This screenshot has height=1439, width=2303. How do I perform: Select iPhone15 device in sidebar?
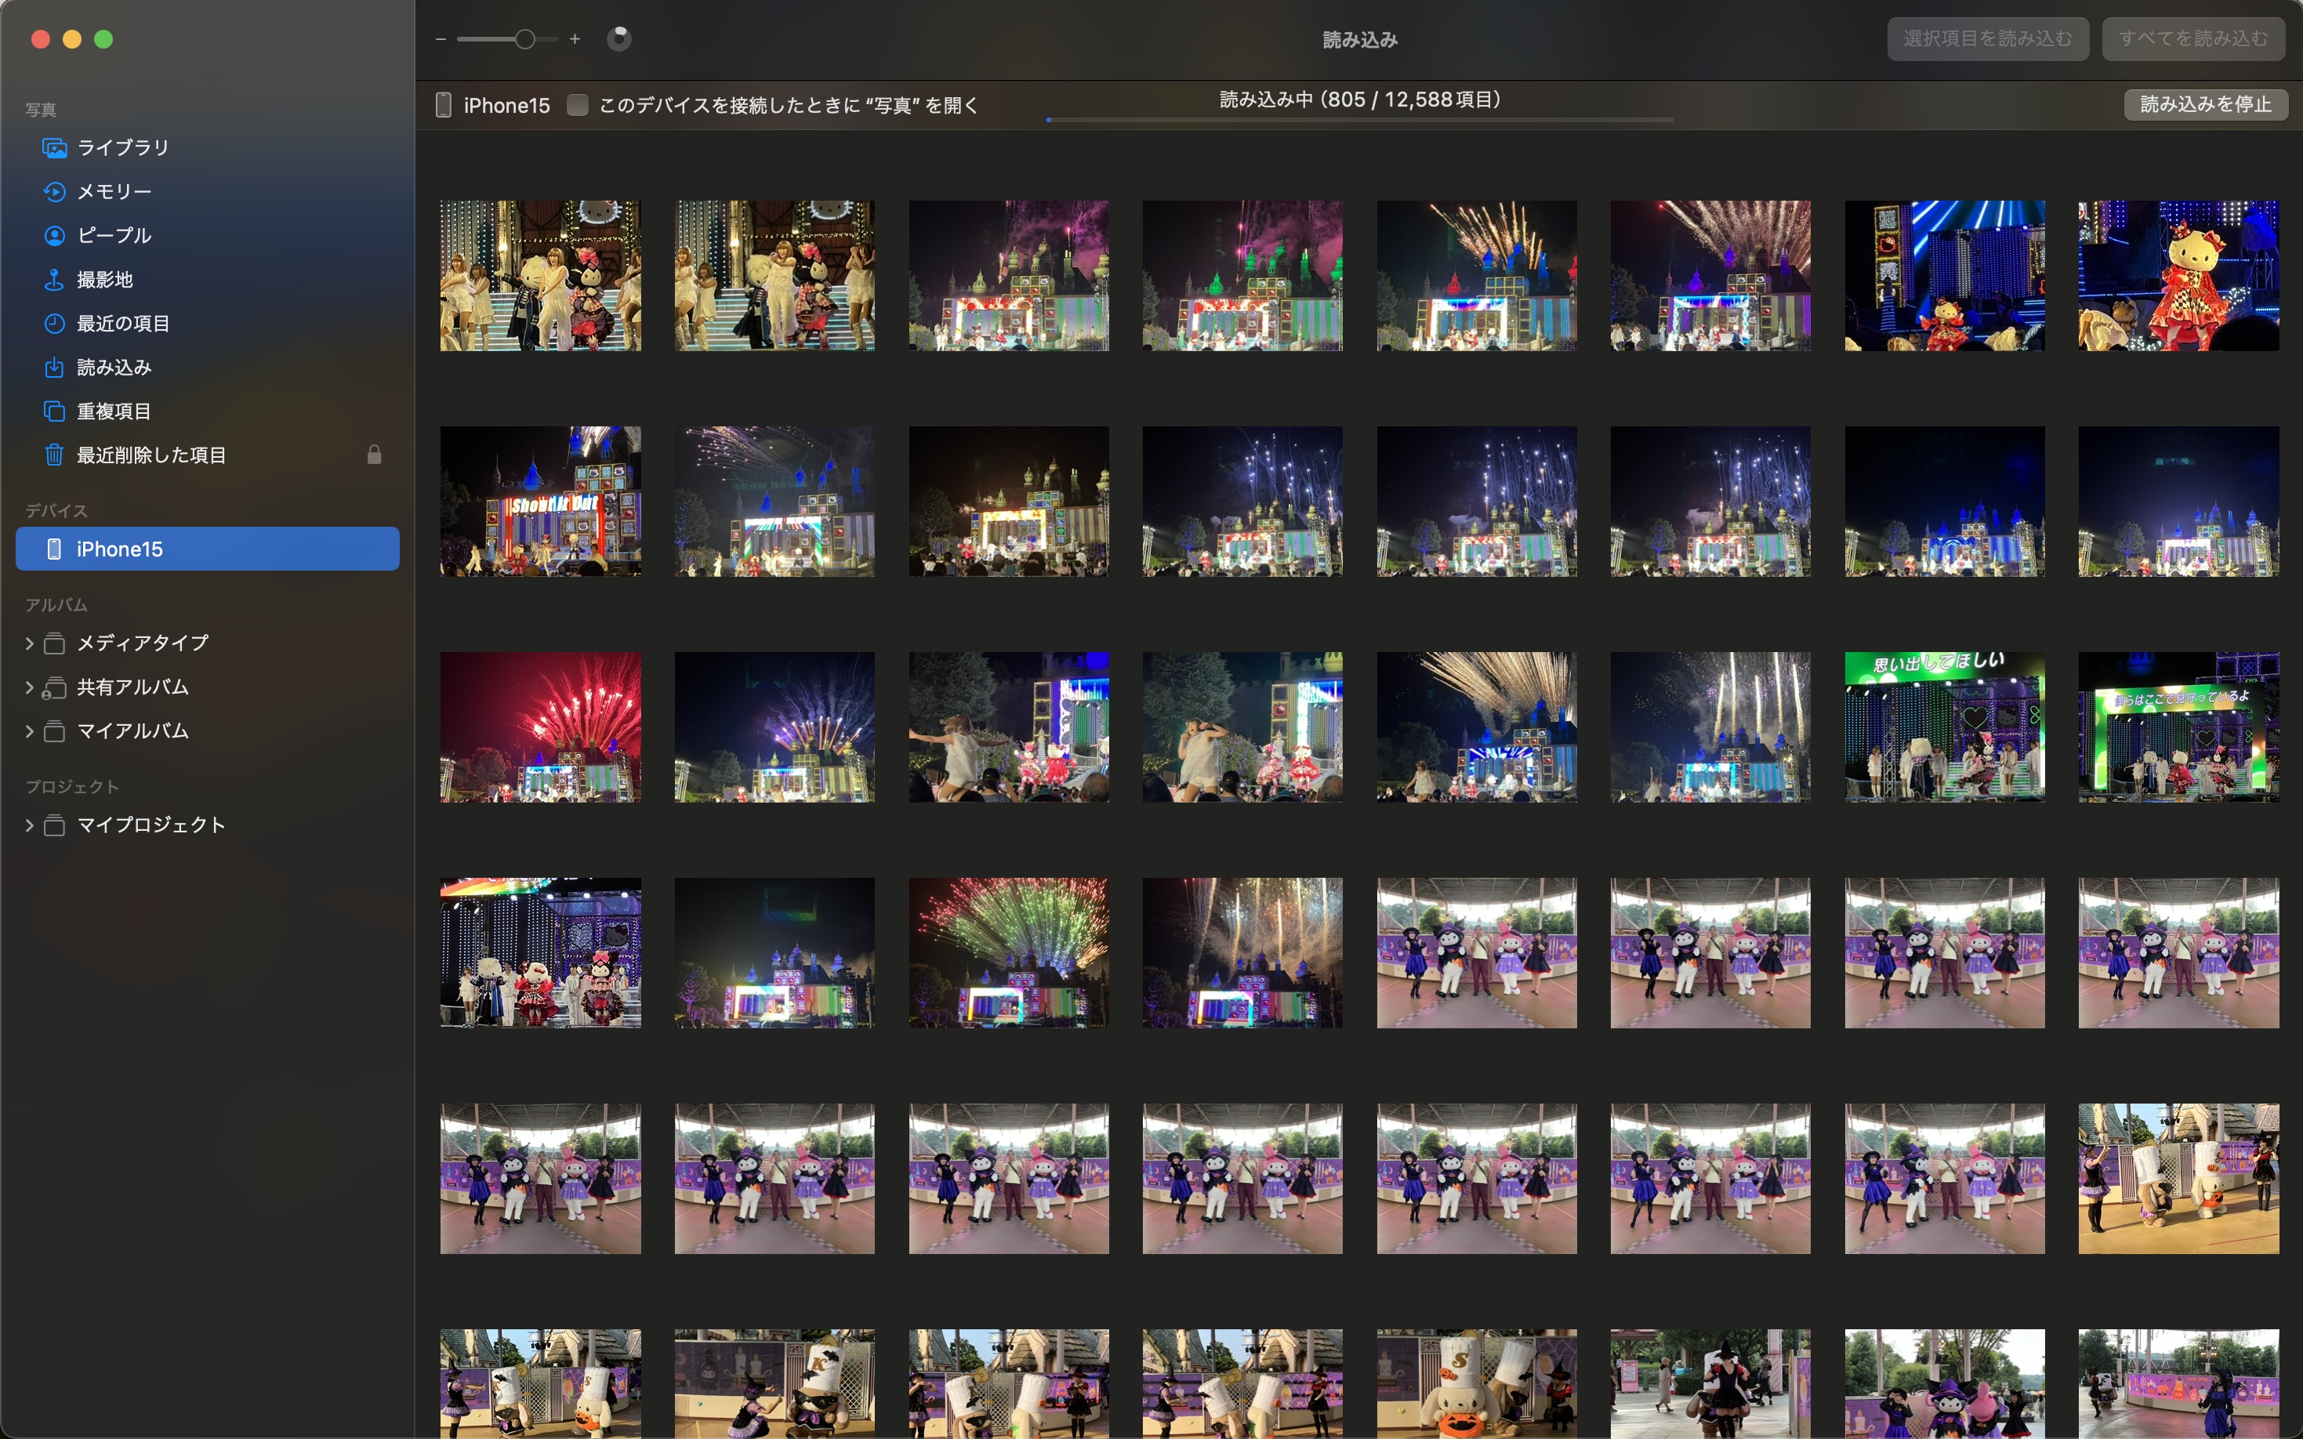point(208,549)
